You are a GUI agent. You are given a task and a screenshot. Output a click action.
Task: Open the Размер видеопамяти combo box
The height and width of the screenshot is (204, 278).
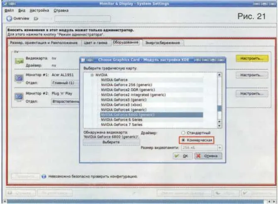201,148
